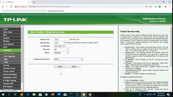Click the Service Port field
173x97 pixels.
click(61, 39)
